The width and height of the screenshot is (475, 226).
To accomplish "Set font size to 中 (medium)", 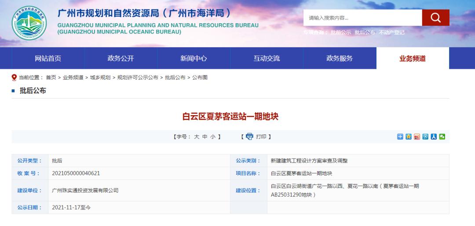I will point(205,137).
